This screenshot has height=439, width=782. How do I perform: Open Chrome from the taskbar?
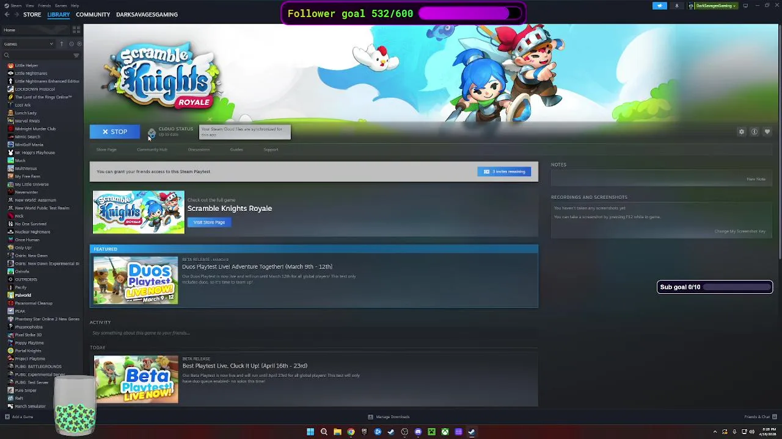click(351, 432)
